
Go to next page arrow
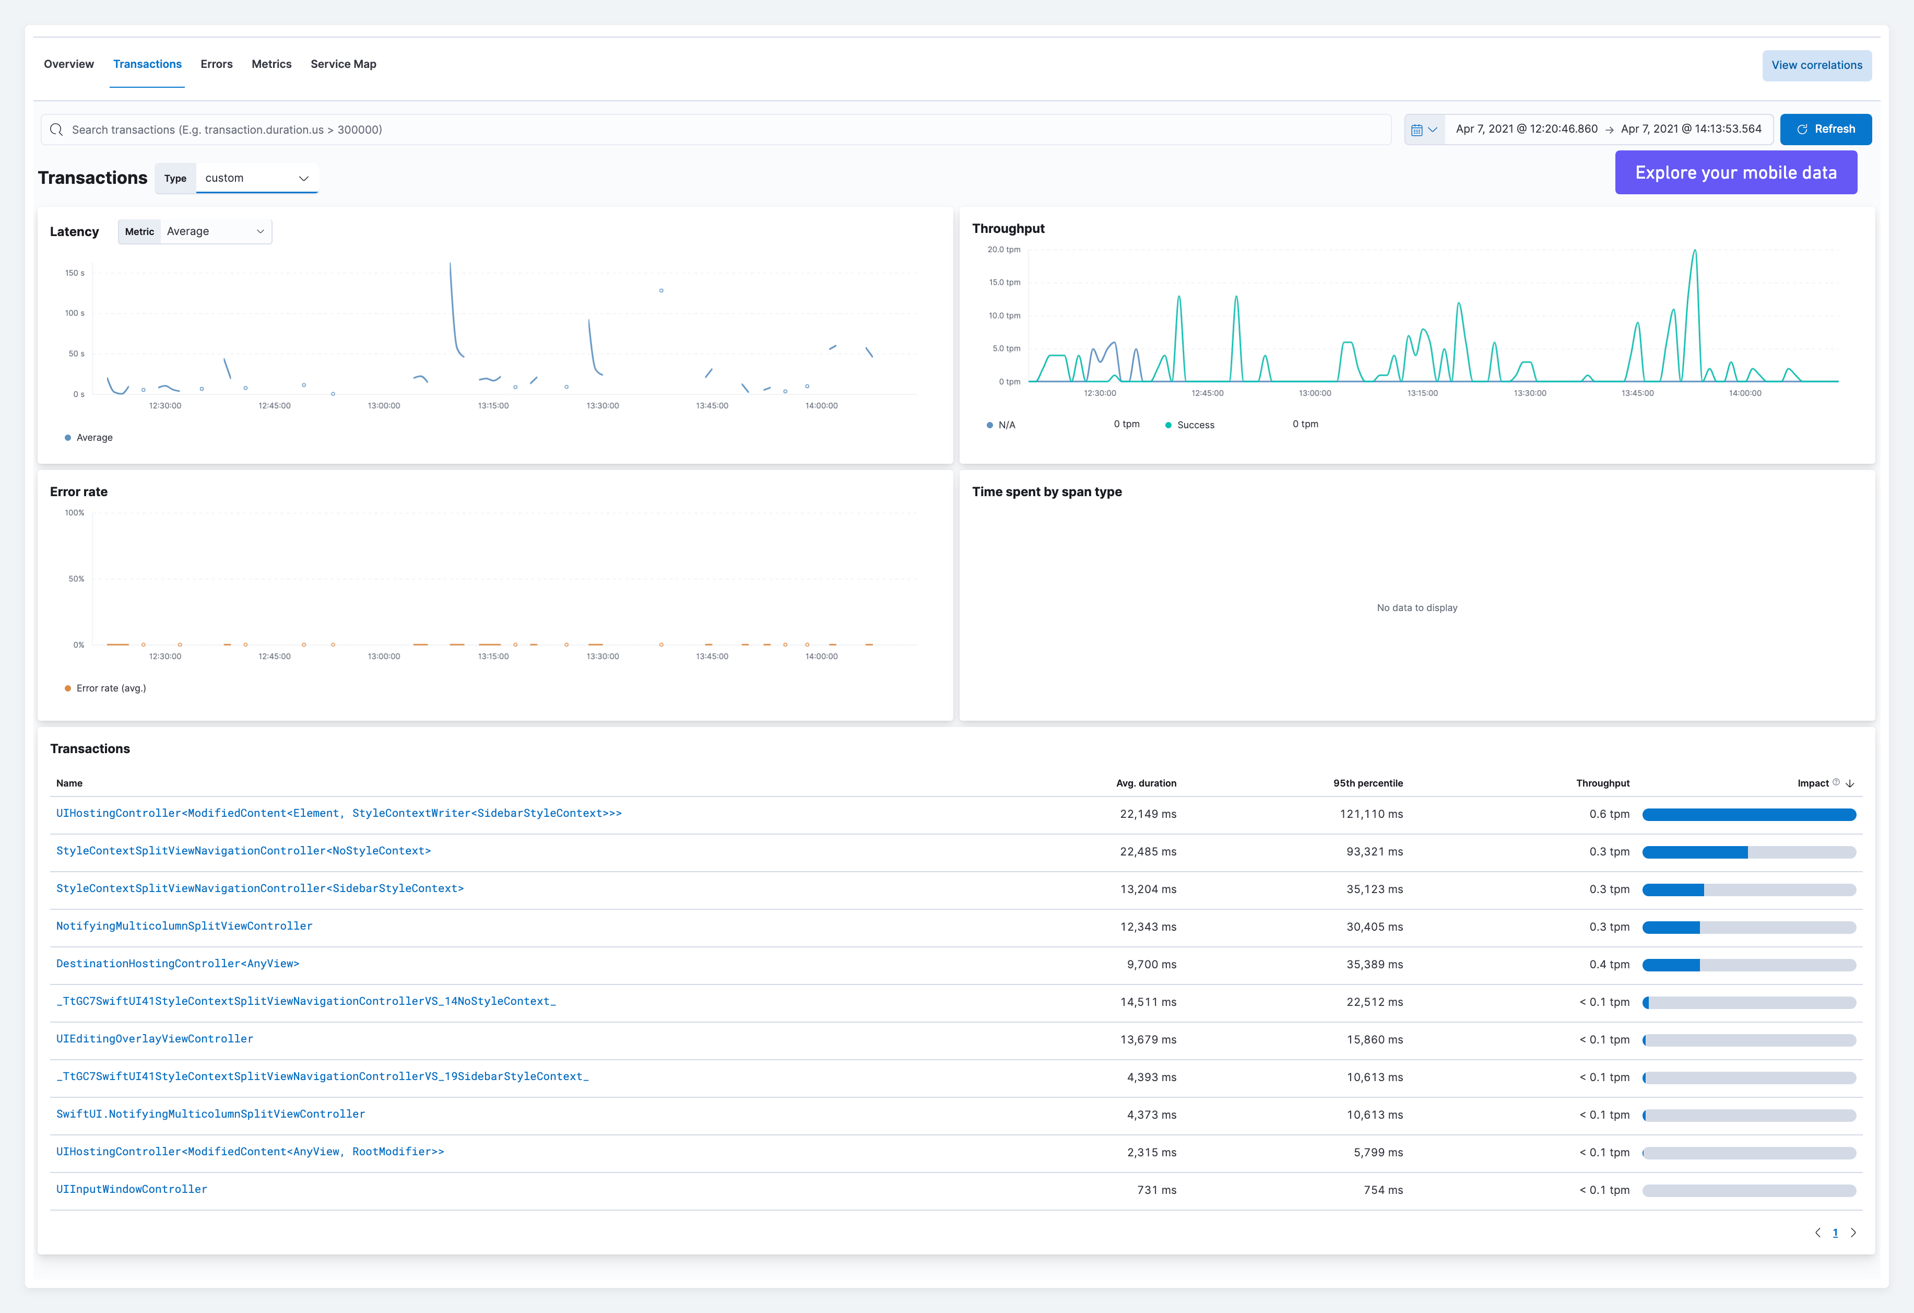click(1853, 1232)
